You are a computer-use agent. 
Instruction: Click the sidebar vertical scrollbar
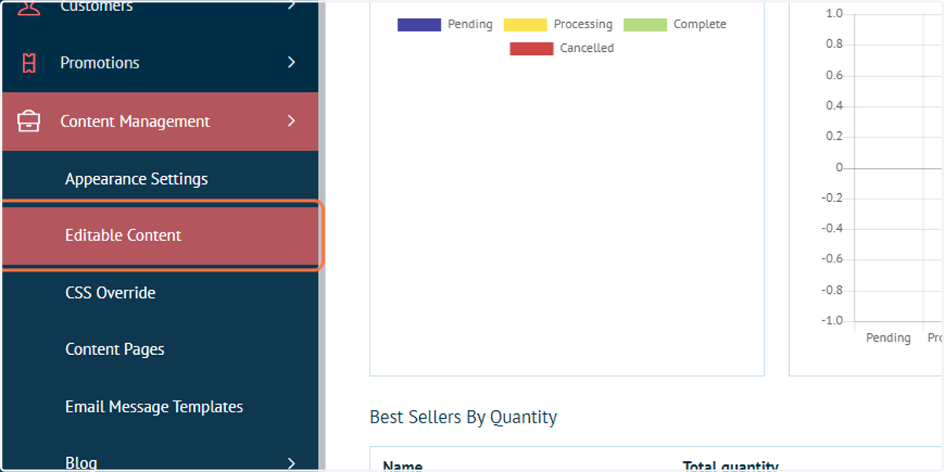pyautogui.click(x=322, y=236)
